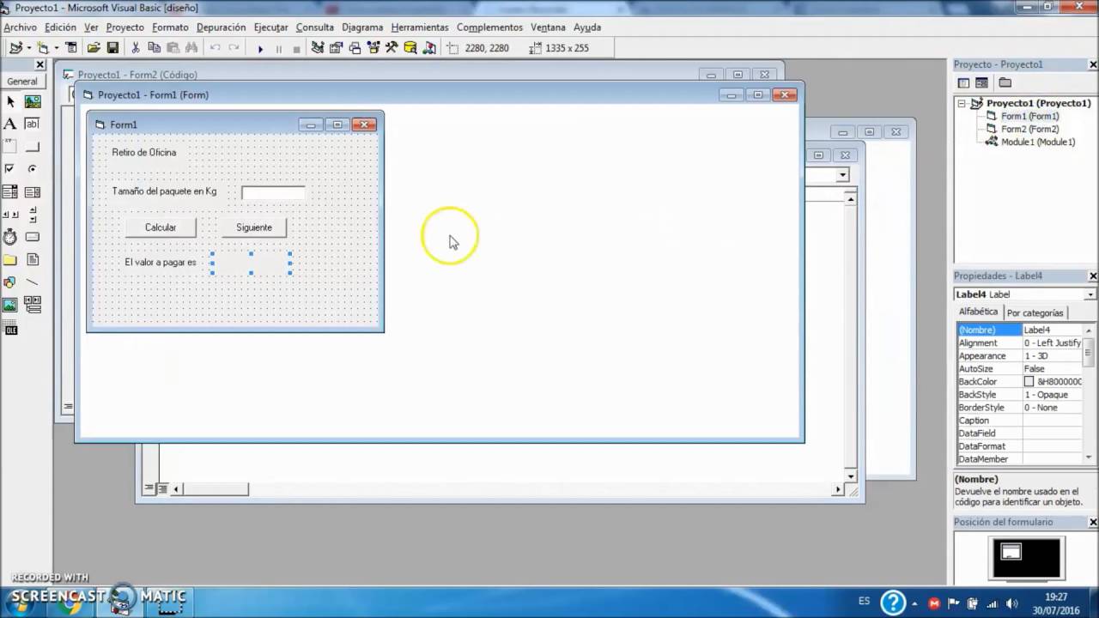Click the text box beside Tamaño del paquete
The width and height of the screenshot is (1099, 618).
tap(273, 192)
